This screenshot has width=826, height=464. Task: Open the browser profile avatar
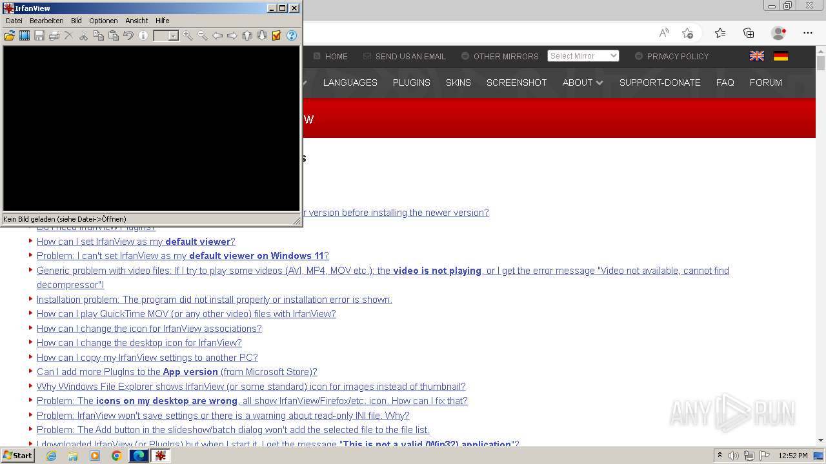(x=779, y=33)
